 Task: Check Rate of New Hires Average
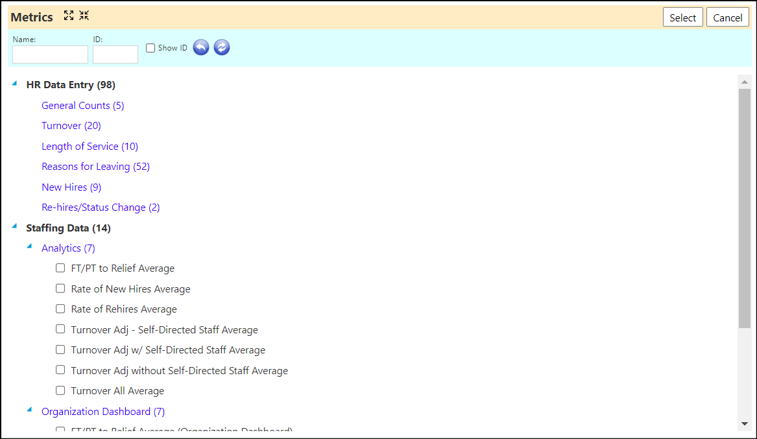point(60,289)
